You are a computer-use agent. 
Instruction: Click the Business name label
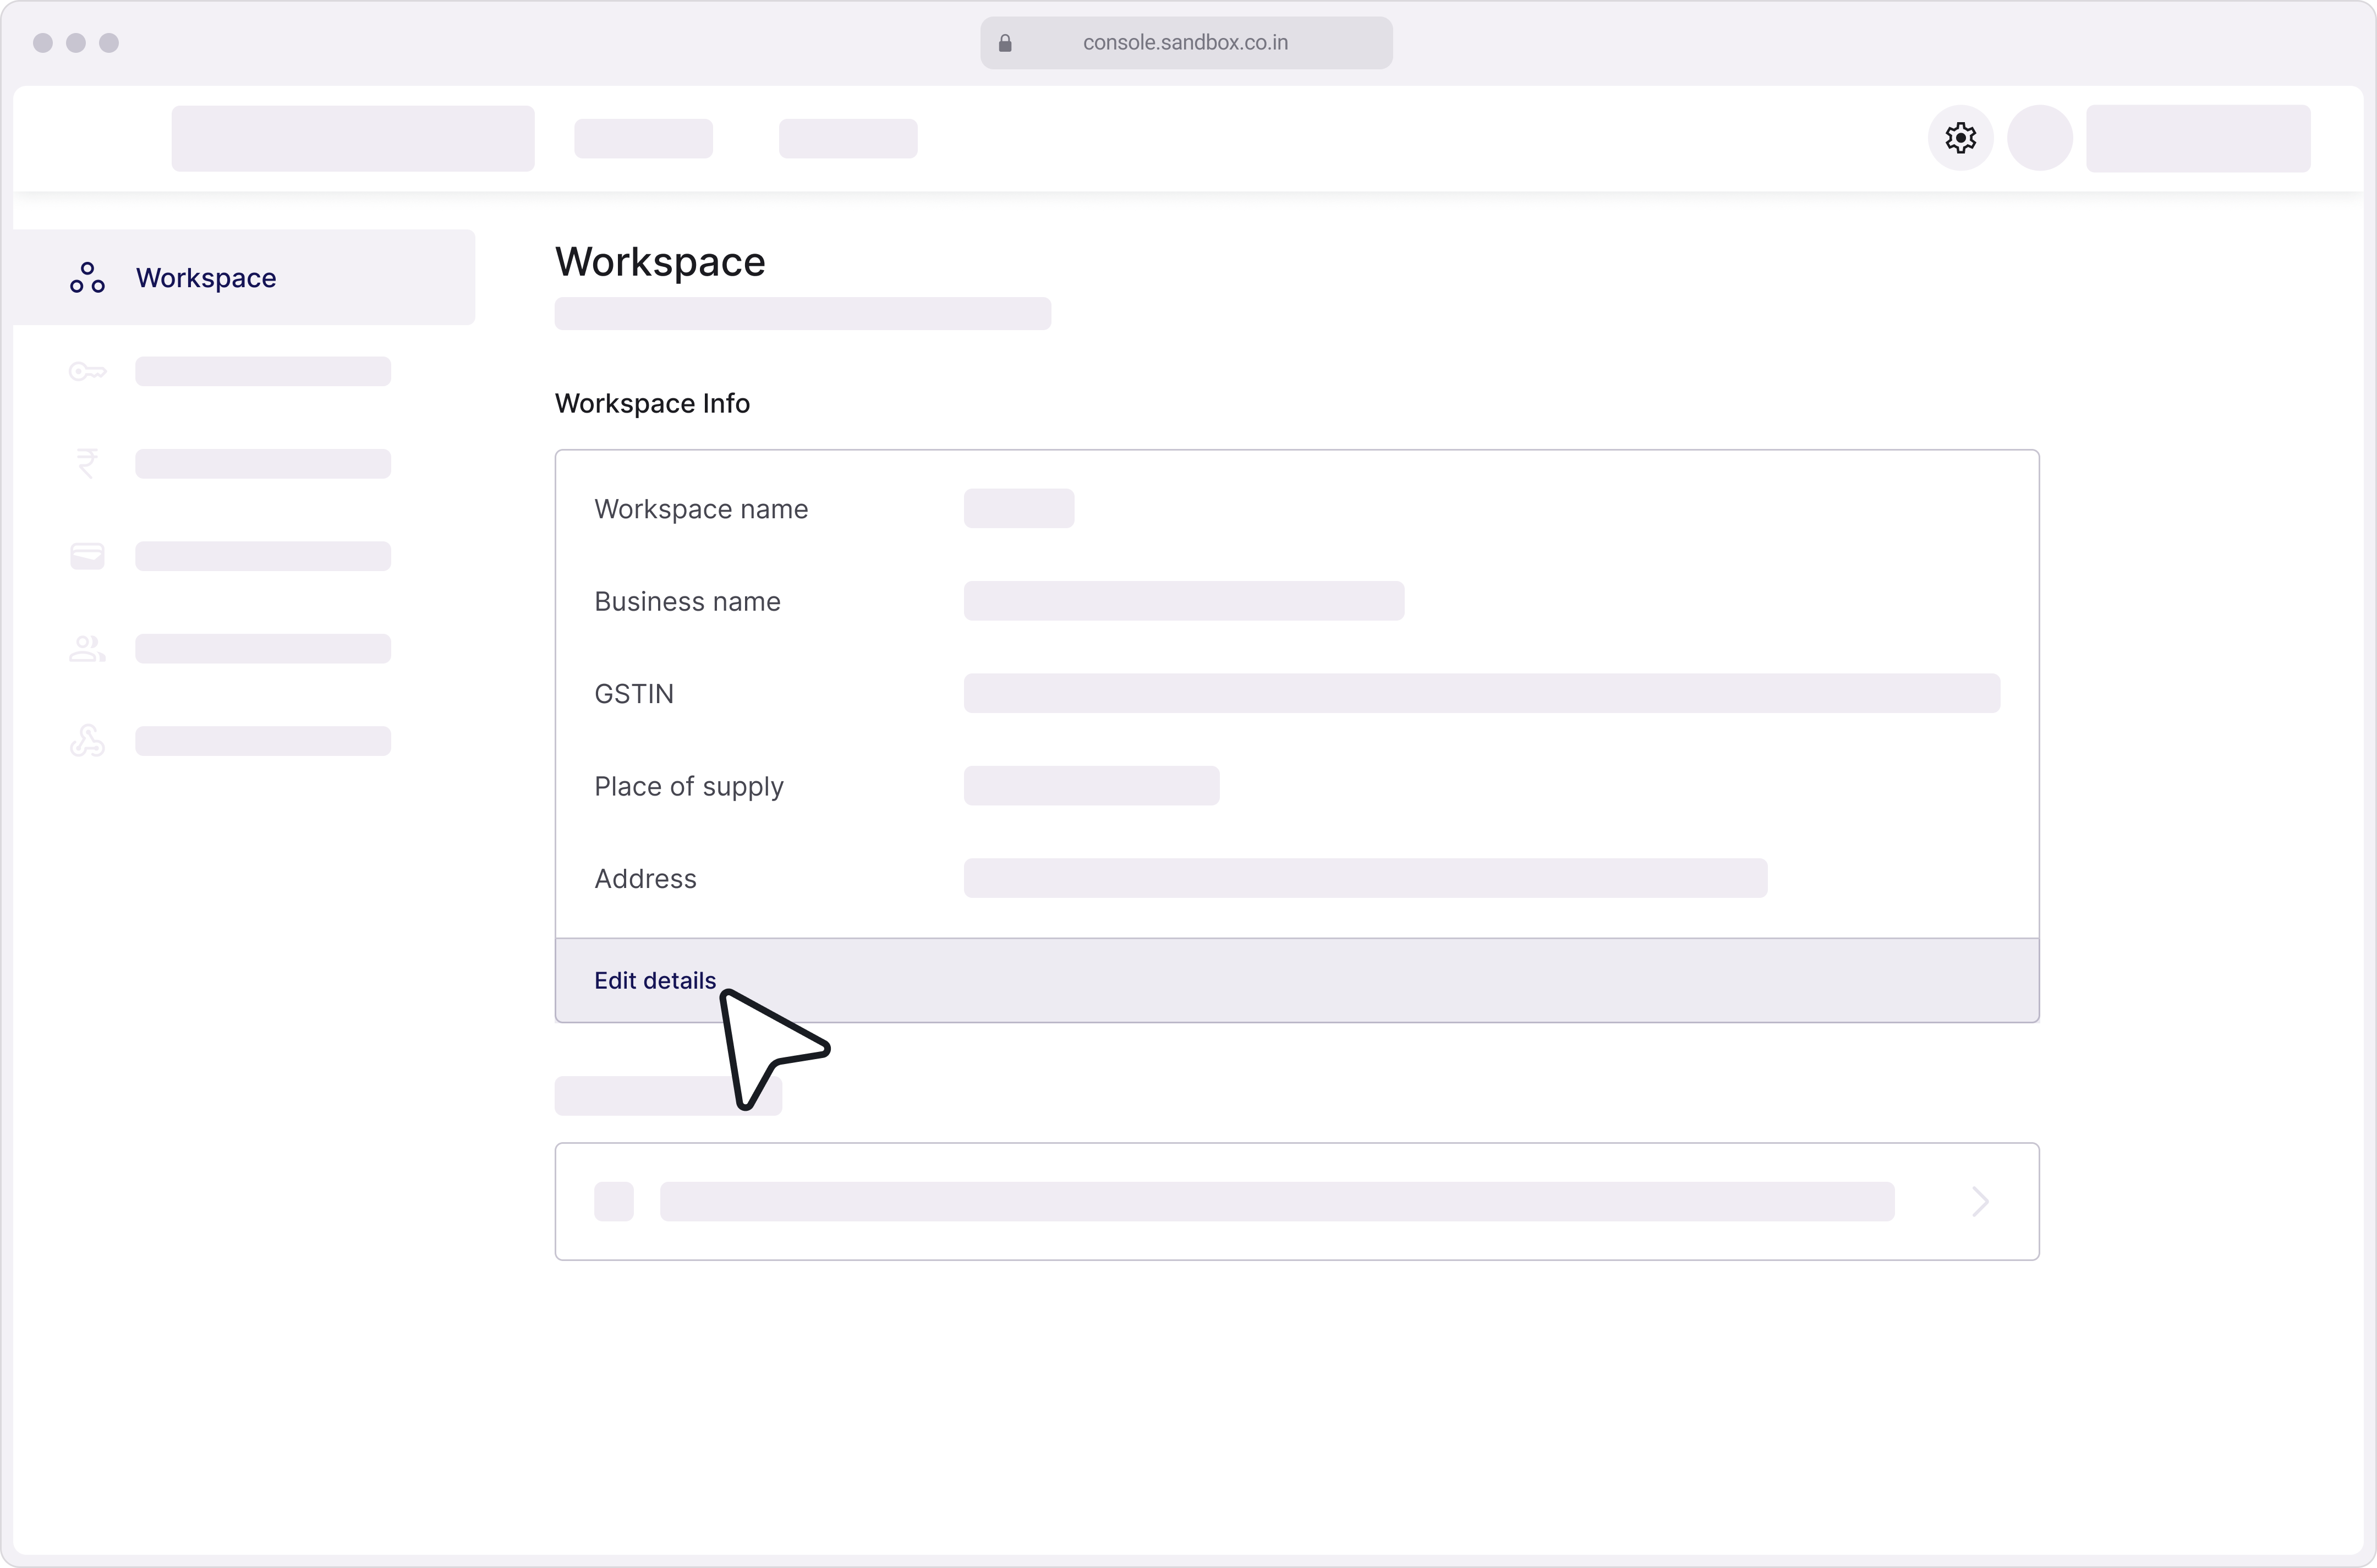click(x=687, y=601)
